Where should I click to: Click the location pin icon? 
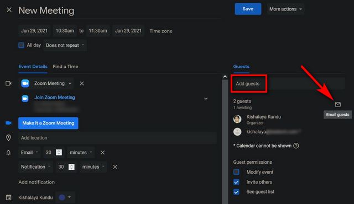[x=8, y=138]
